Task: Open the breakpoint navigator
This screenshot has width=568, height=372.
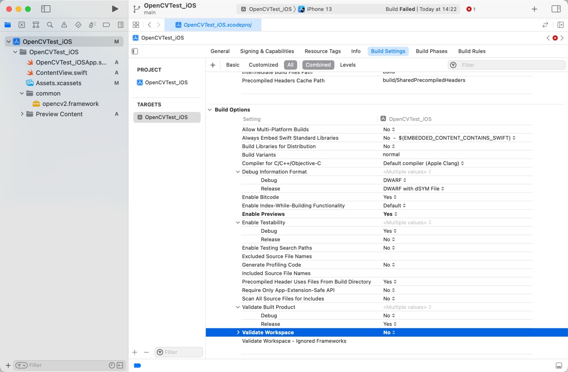Action: point(106,25)
